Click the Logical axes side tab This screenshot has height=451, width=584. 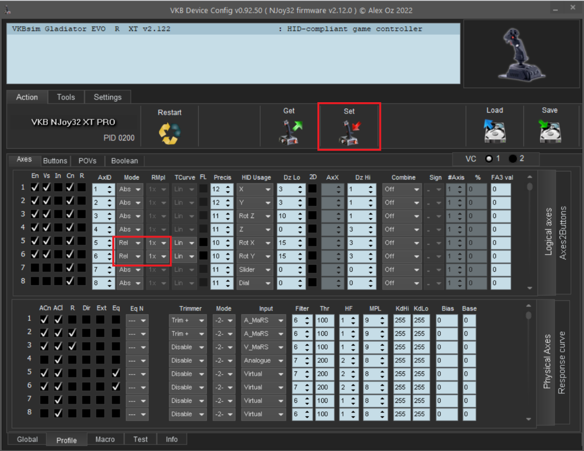point(548,232)
